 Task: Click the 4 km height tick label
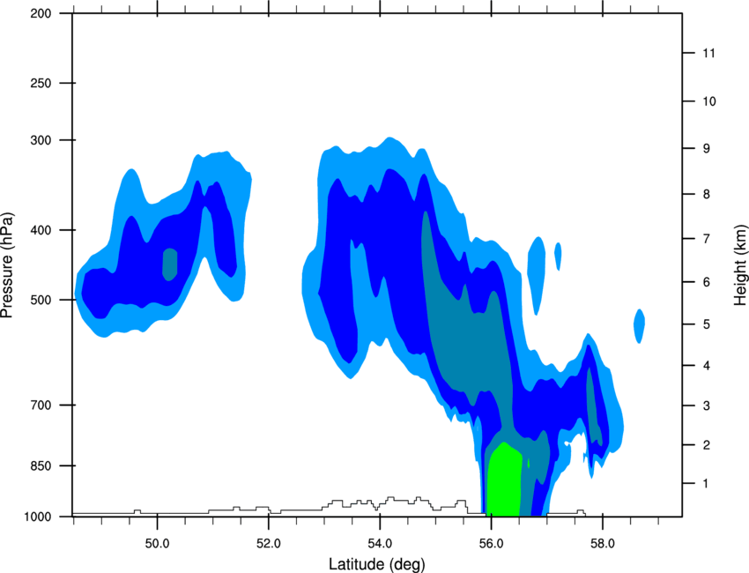[707, 366]
